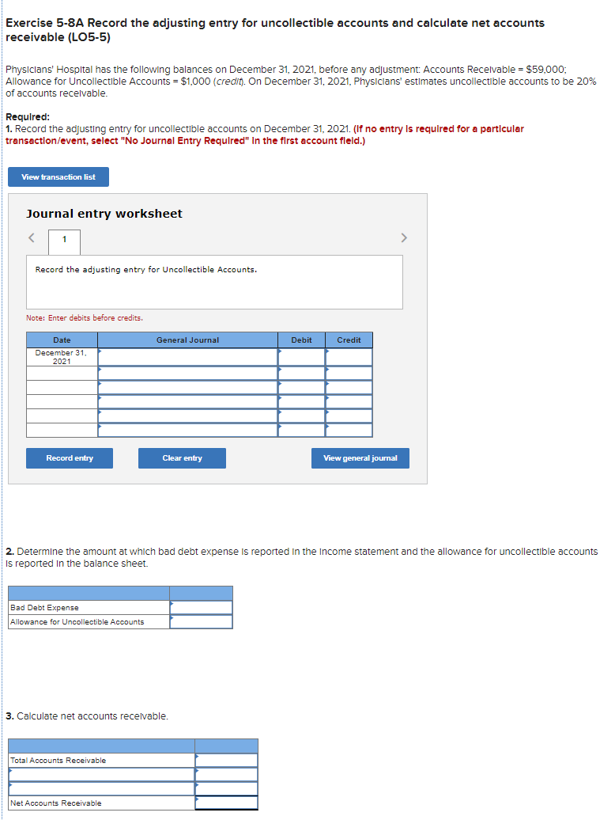The width and height of the screenshot is (615, 820).
Task: Click the General Journal column header
Action: click(x=187, y=340)
